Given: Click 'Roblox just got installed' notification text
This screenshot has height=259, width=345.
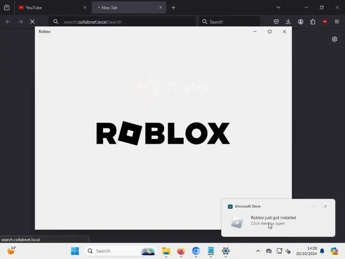Looking at the screenshot, I should click(x=273, y=218).
